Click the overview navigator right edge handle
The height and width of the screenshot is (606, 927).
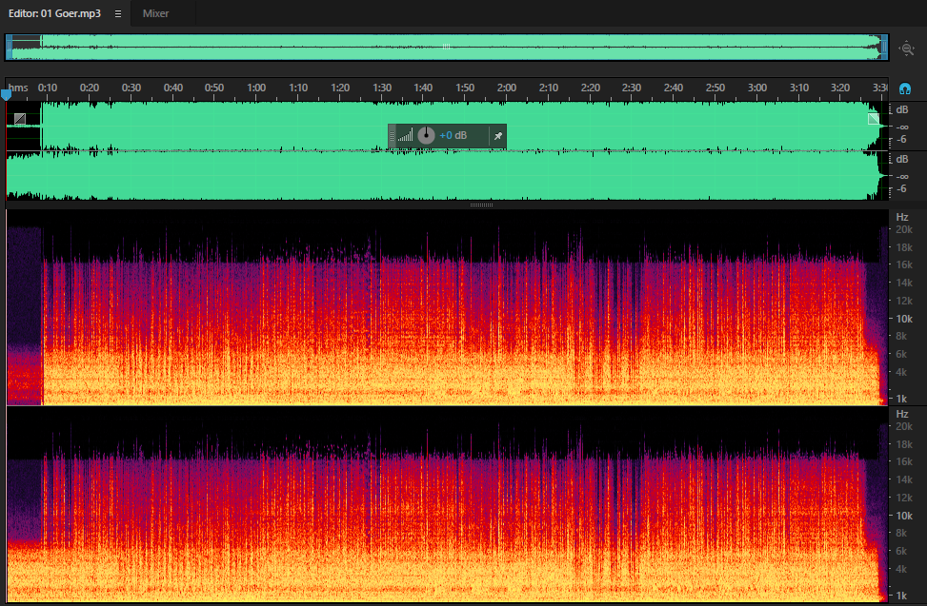click(x=884, y=48)
